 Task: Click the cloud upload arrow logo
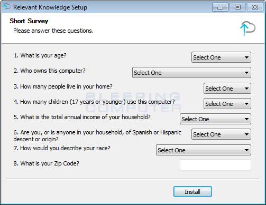(x=247, y=28)
